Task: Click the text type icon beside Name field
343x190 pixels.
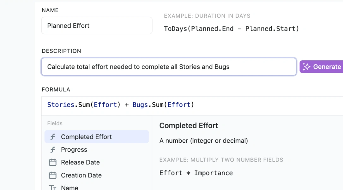Action: pos(53,187)
